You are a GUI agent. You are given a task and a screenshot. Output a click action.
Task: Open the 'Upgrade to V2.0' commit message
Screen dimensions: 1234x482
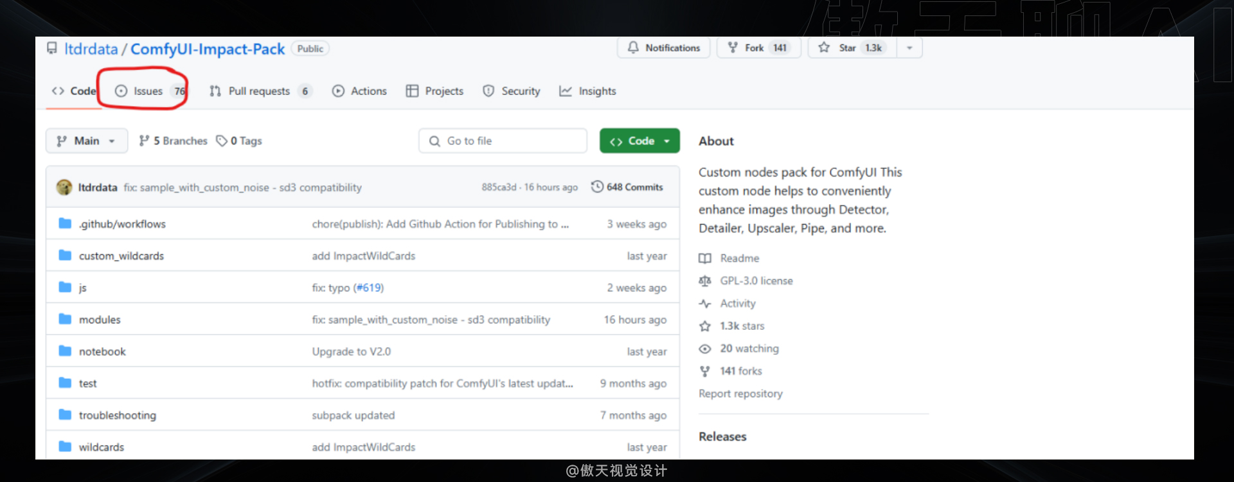click(352, 352)
